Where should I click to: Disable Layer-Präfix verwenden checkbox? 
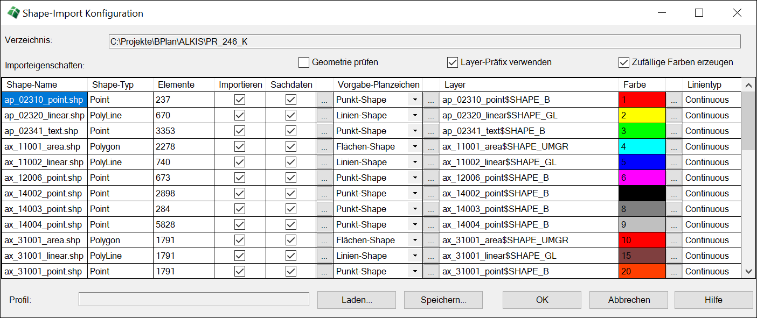point(453,62)
